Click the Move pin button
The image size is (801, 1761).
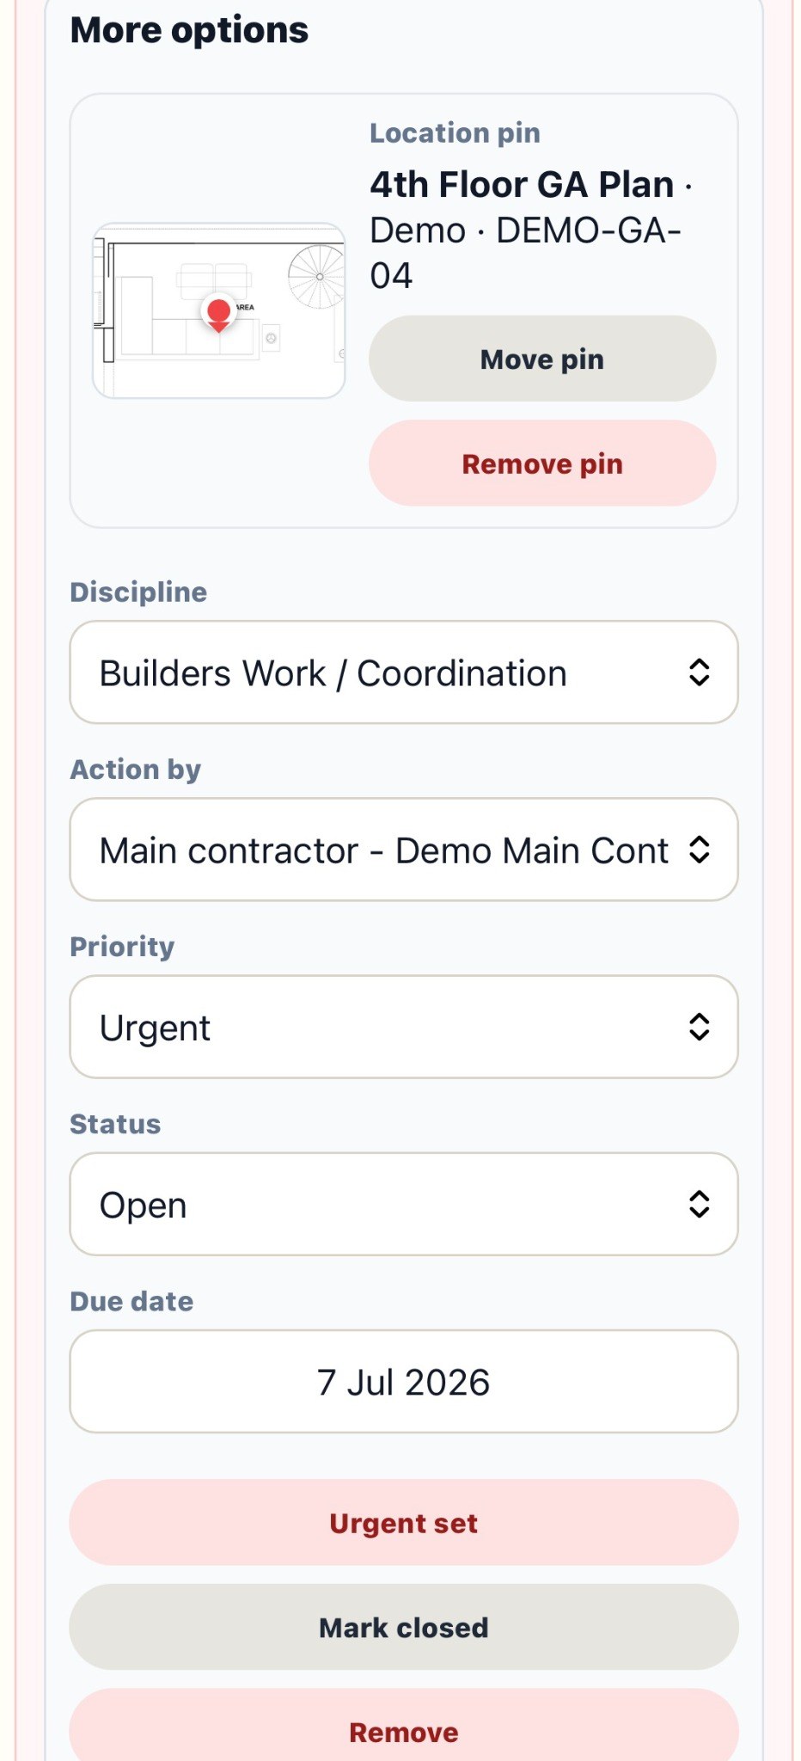point(542,359)
